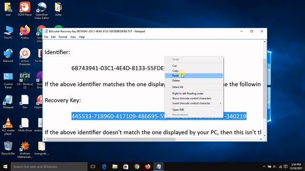Select the IGI - Shortcut (2) icon
This screenshot has width=305, height=171.
tap(25, 80)
